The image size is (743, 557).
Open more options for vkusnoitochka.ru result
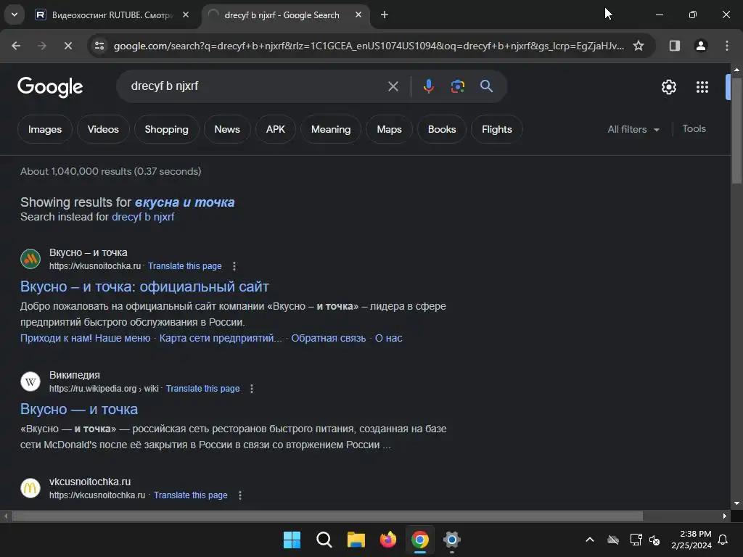pyautogui.click(x=234, y=266)
